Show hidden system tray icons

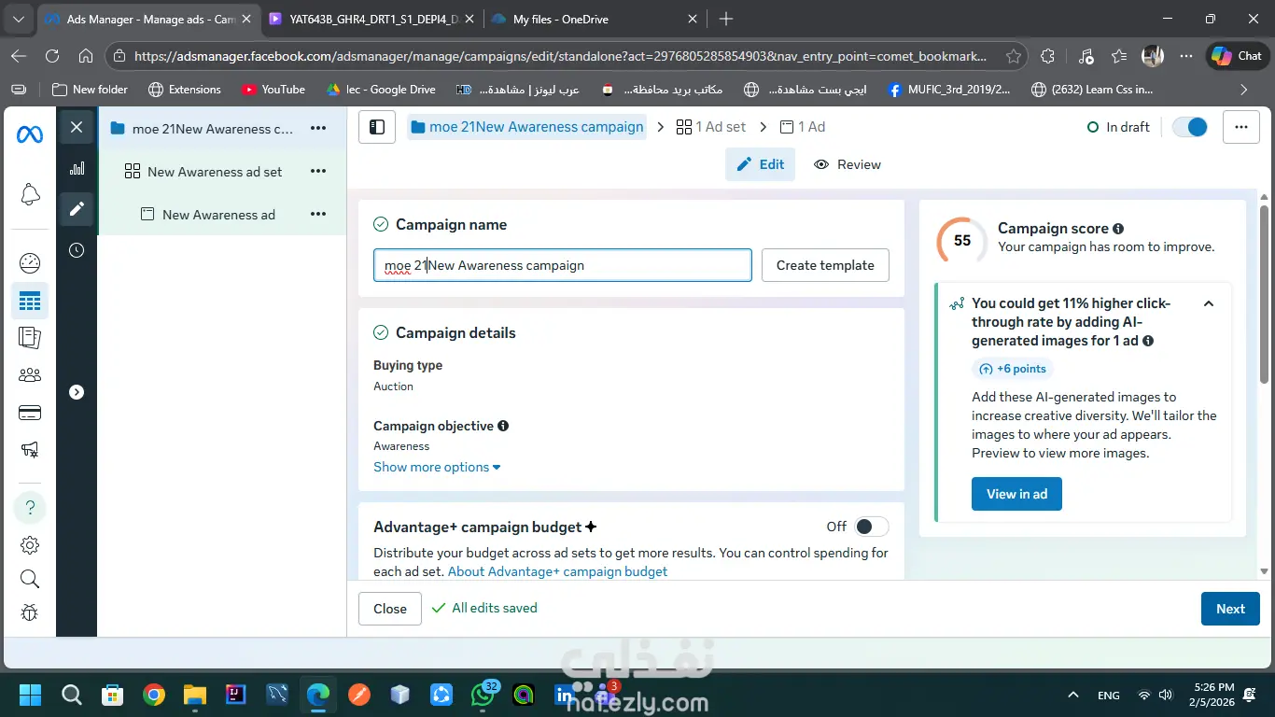(x=1073, y=696)
